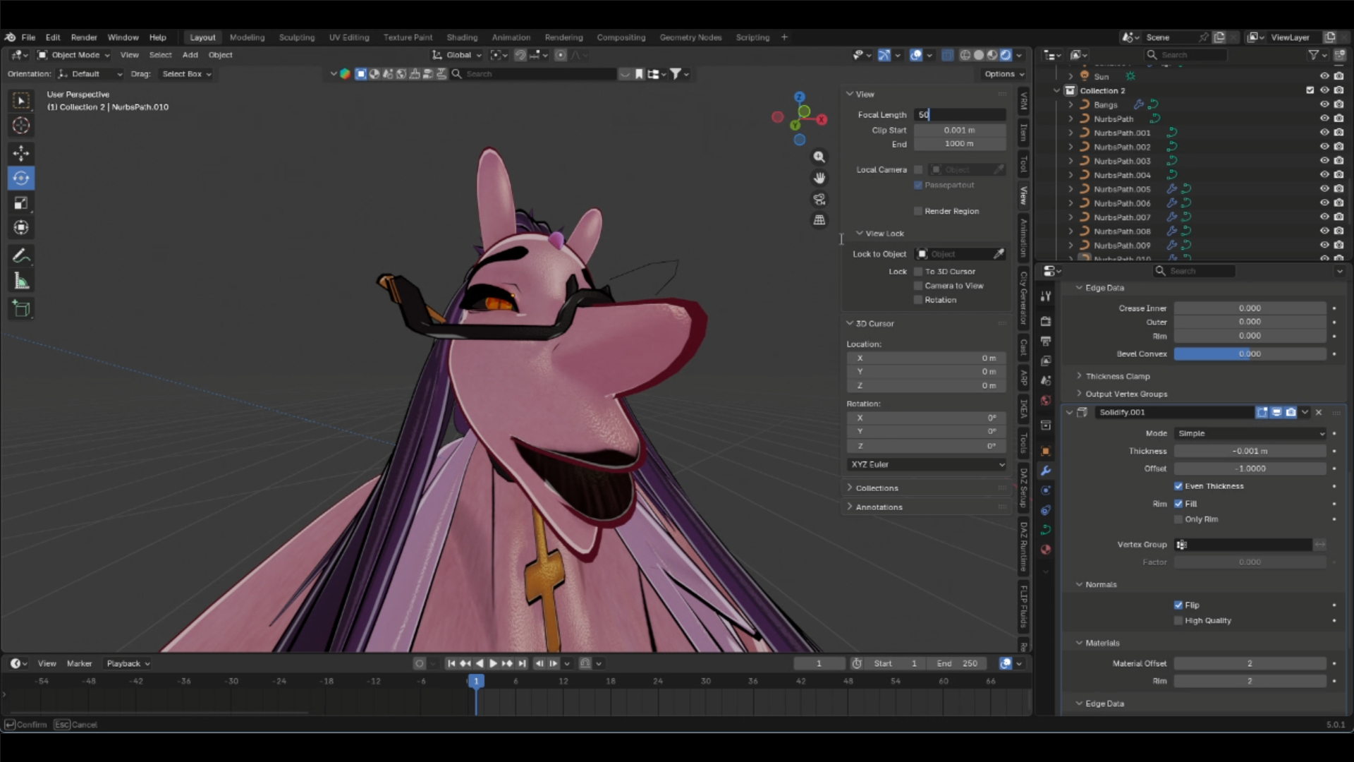Click the Bevel Convex slider
Screen dimensions: 1354x762
coord(1250,353)
